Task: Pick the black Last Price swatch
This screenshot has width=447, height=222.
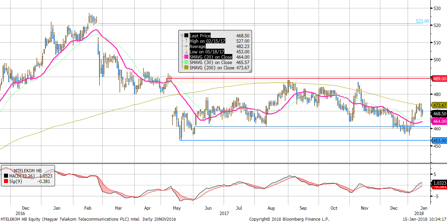Action: [186, 36]
